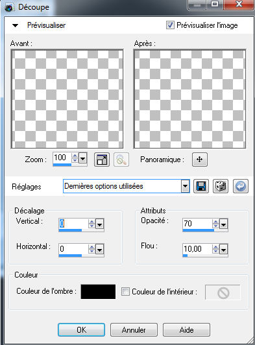
Task: Collapse the Prévisualiser section triangle
Action: click(x=15, y=25)
